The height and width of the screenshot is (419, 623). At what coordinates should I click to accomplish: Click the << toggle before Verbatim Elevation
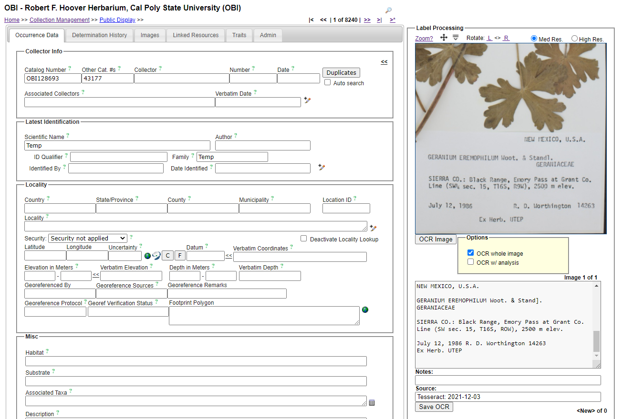(x=96, y=275)
